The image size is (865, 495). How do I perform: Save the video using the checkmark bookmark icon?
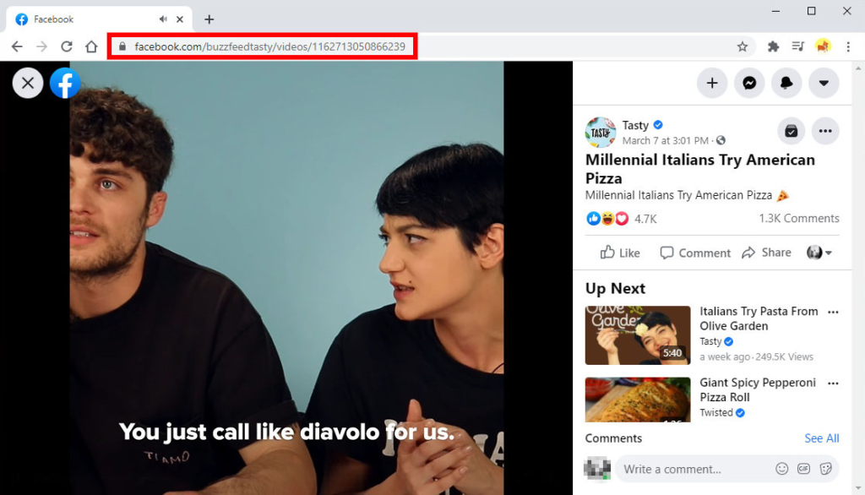[x=792, y=130]
